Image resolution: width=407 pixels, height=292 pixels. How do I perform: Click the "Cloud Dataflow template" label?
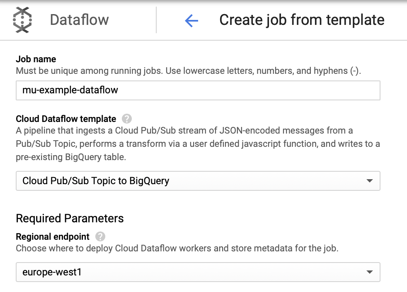[66, 119]
